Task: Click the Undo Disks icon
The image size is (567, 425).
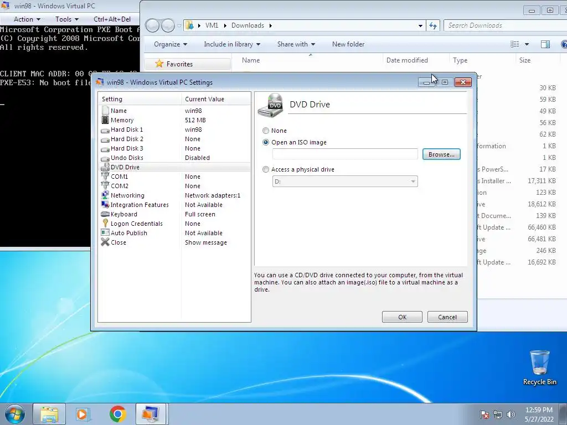Action: (x=105, y=158)
